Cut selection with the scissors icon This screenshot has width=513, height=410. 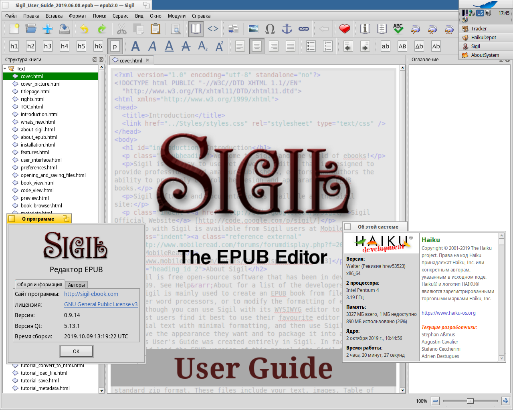point(121,29)
